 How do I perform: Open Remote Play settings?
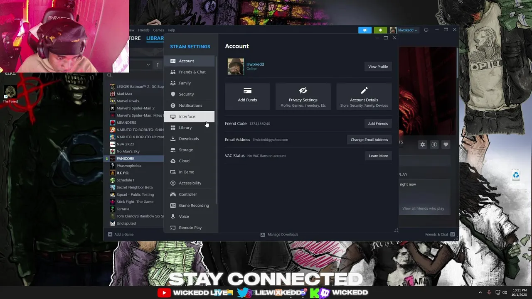(189, 228)
